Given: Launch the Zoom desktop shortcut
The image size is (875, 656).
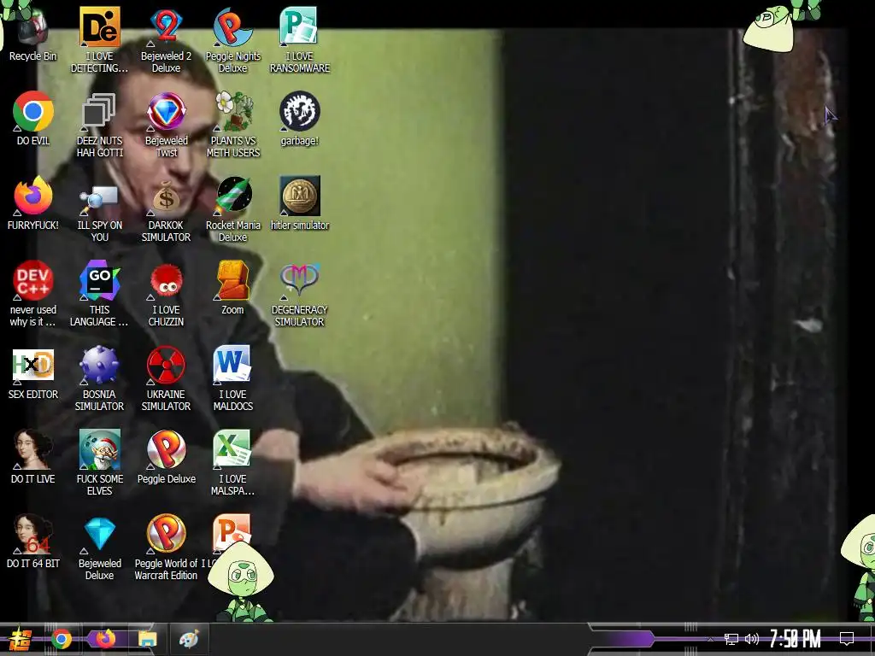Looking at the screenshot, I should tap(232, 288).
